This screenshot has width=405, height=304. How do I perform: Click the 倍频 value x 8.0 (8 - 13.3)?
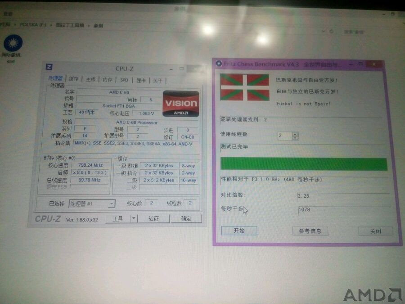pos(90,172)
